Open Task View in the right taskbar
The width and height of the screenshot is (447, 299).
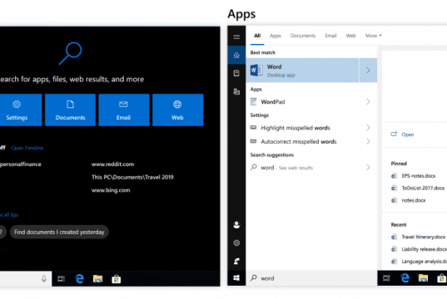(386, 278)
